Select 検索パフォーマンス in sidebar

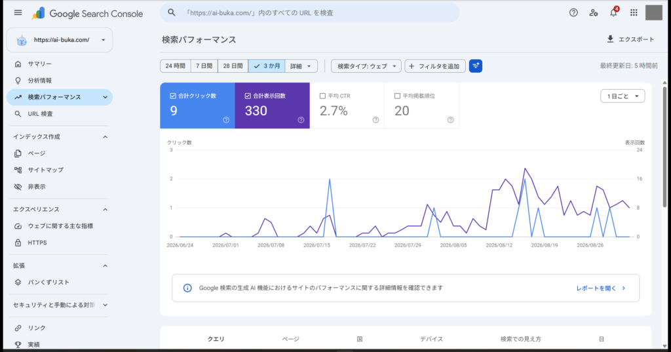click(60, 97)
